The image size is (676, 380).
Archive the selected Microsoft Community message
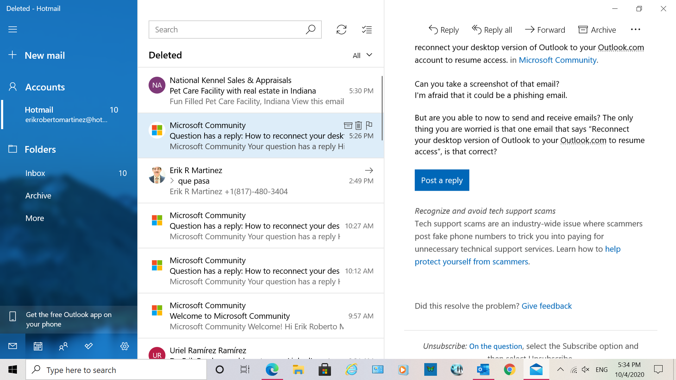pyautogui.click(x=348, y=125)
